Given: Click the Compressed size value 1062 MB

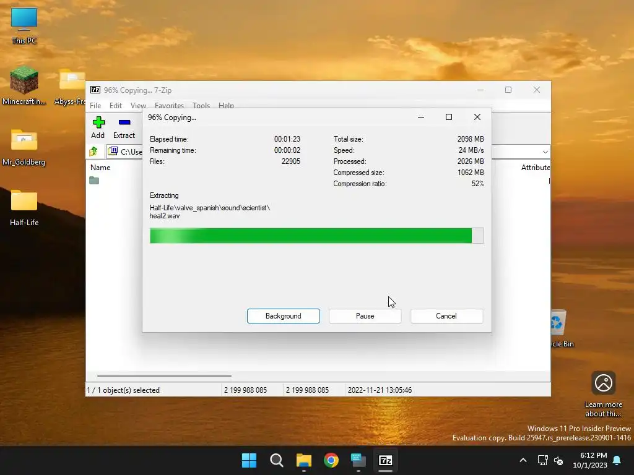Looking at the screenshot, I should point(471,173).
